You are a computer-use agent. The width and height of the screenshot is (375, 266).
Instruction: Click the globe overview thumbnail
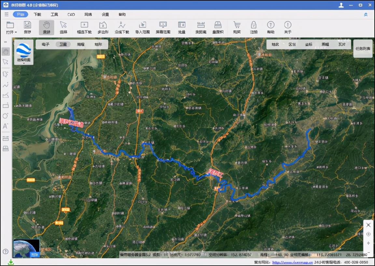pos(26,248)
